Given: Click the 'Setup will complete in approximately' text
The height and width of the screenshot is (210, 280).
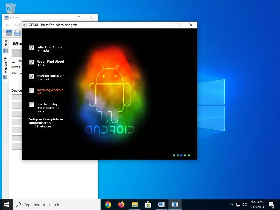Looking at the screenshot, I should pyautogui.click(x=46, y=121).
